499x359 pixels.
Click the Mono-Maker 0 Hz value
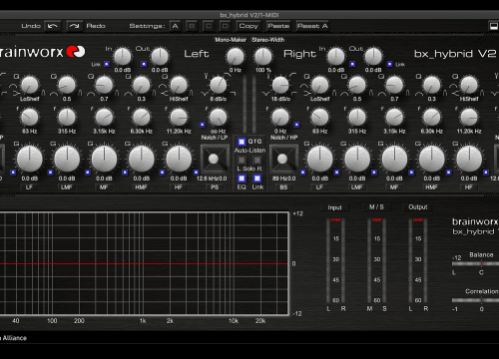[x=236, y=70]
